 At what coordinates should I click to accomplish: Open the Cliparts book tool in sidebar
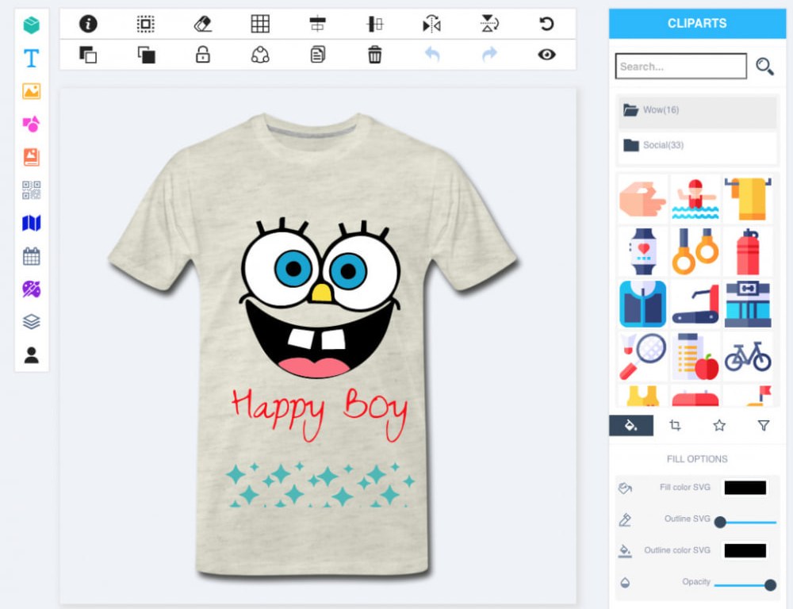tap(32, 157)
